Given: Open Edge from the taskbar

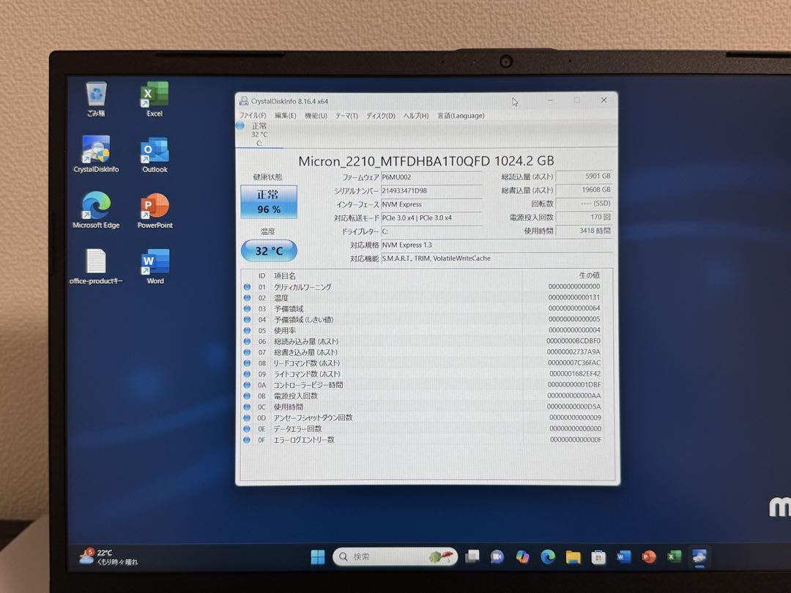Looking at the screenshot, I should [548, 556].
